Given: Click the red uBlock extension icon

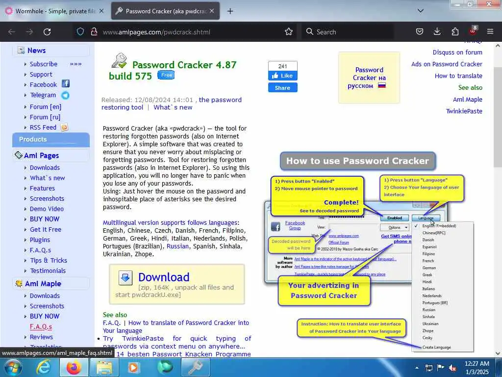Looking at the screenshot, I should 473,31.
